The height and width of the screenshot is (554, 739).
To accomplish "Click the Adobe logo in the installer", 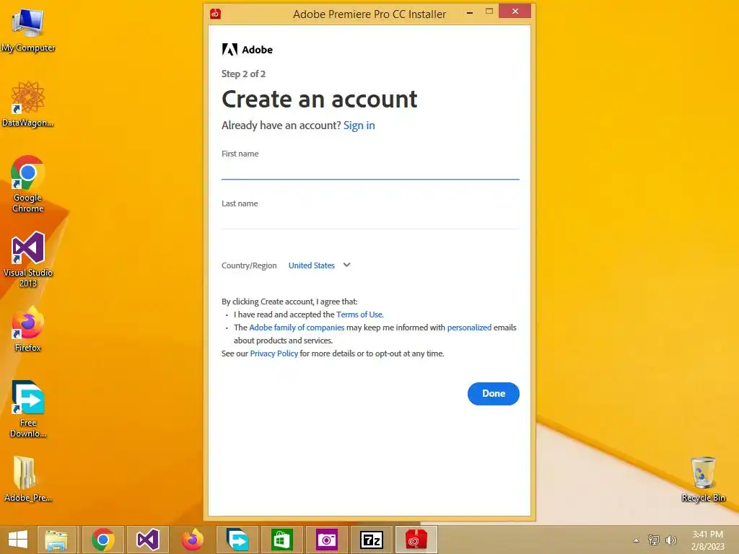I will (248, 50).
